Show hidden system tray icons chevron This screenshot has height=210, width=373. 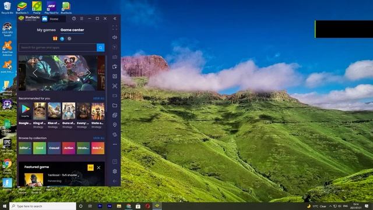(330, 206)
